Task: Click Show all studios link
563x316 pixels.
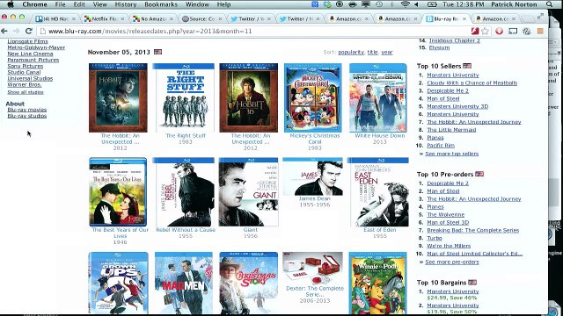Action: pyautogui.click(x=26, y=92)
